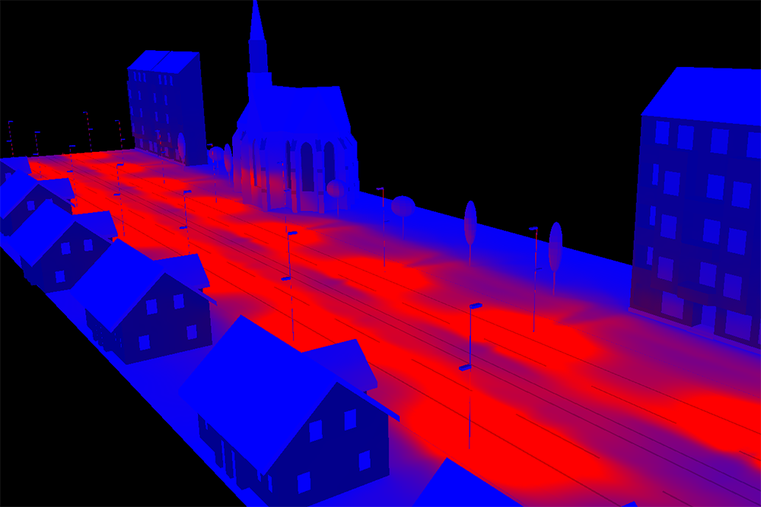
Task: Select the oval tree nearest the right building
Action: pyautogui.click(x=556, y=247)
